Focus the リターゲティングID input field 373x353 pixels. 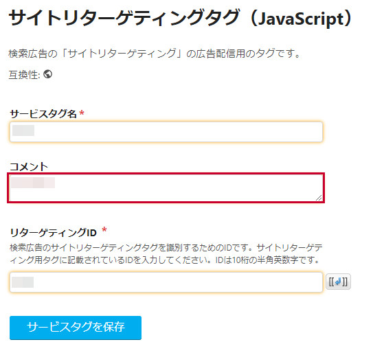click(166, 282)
